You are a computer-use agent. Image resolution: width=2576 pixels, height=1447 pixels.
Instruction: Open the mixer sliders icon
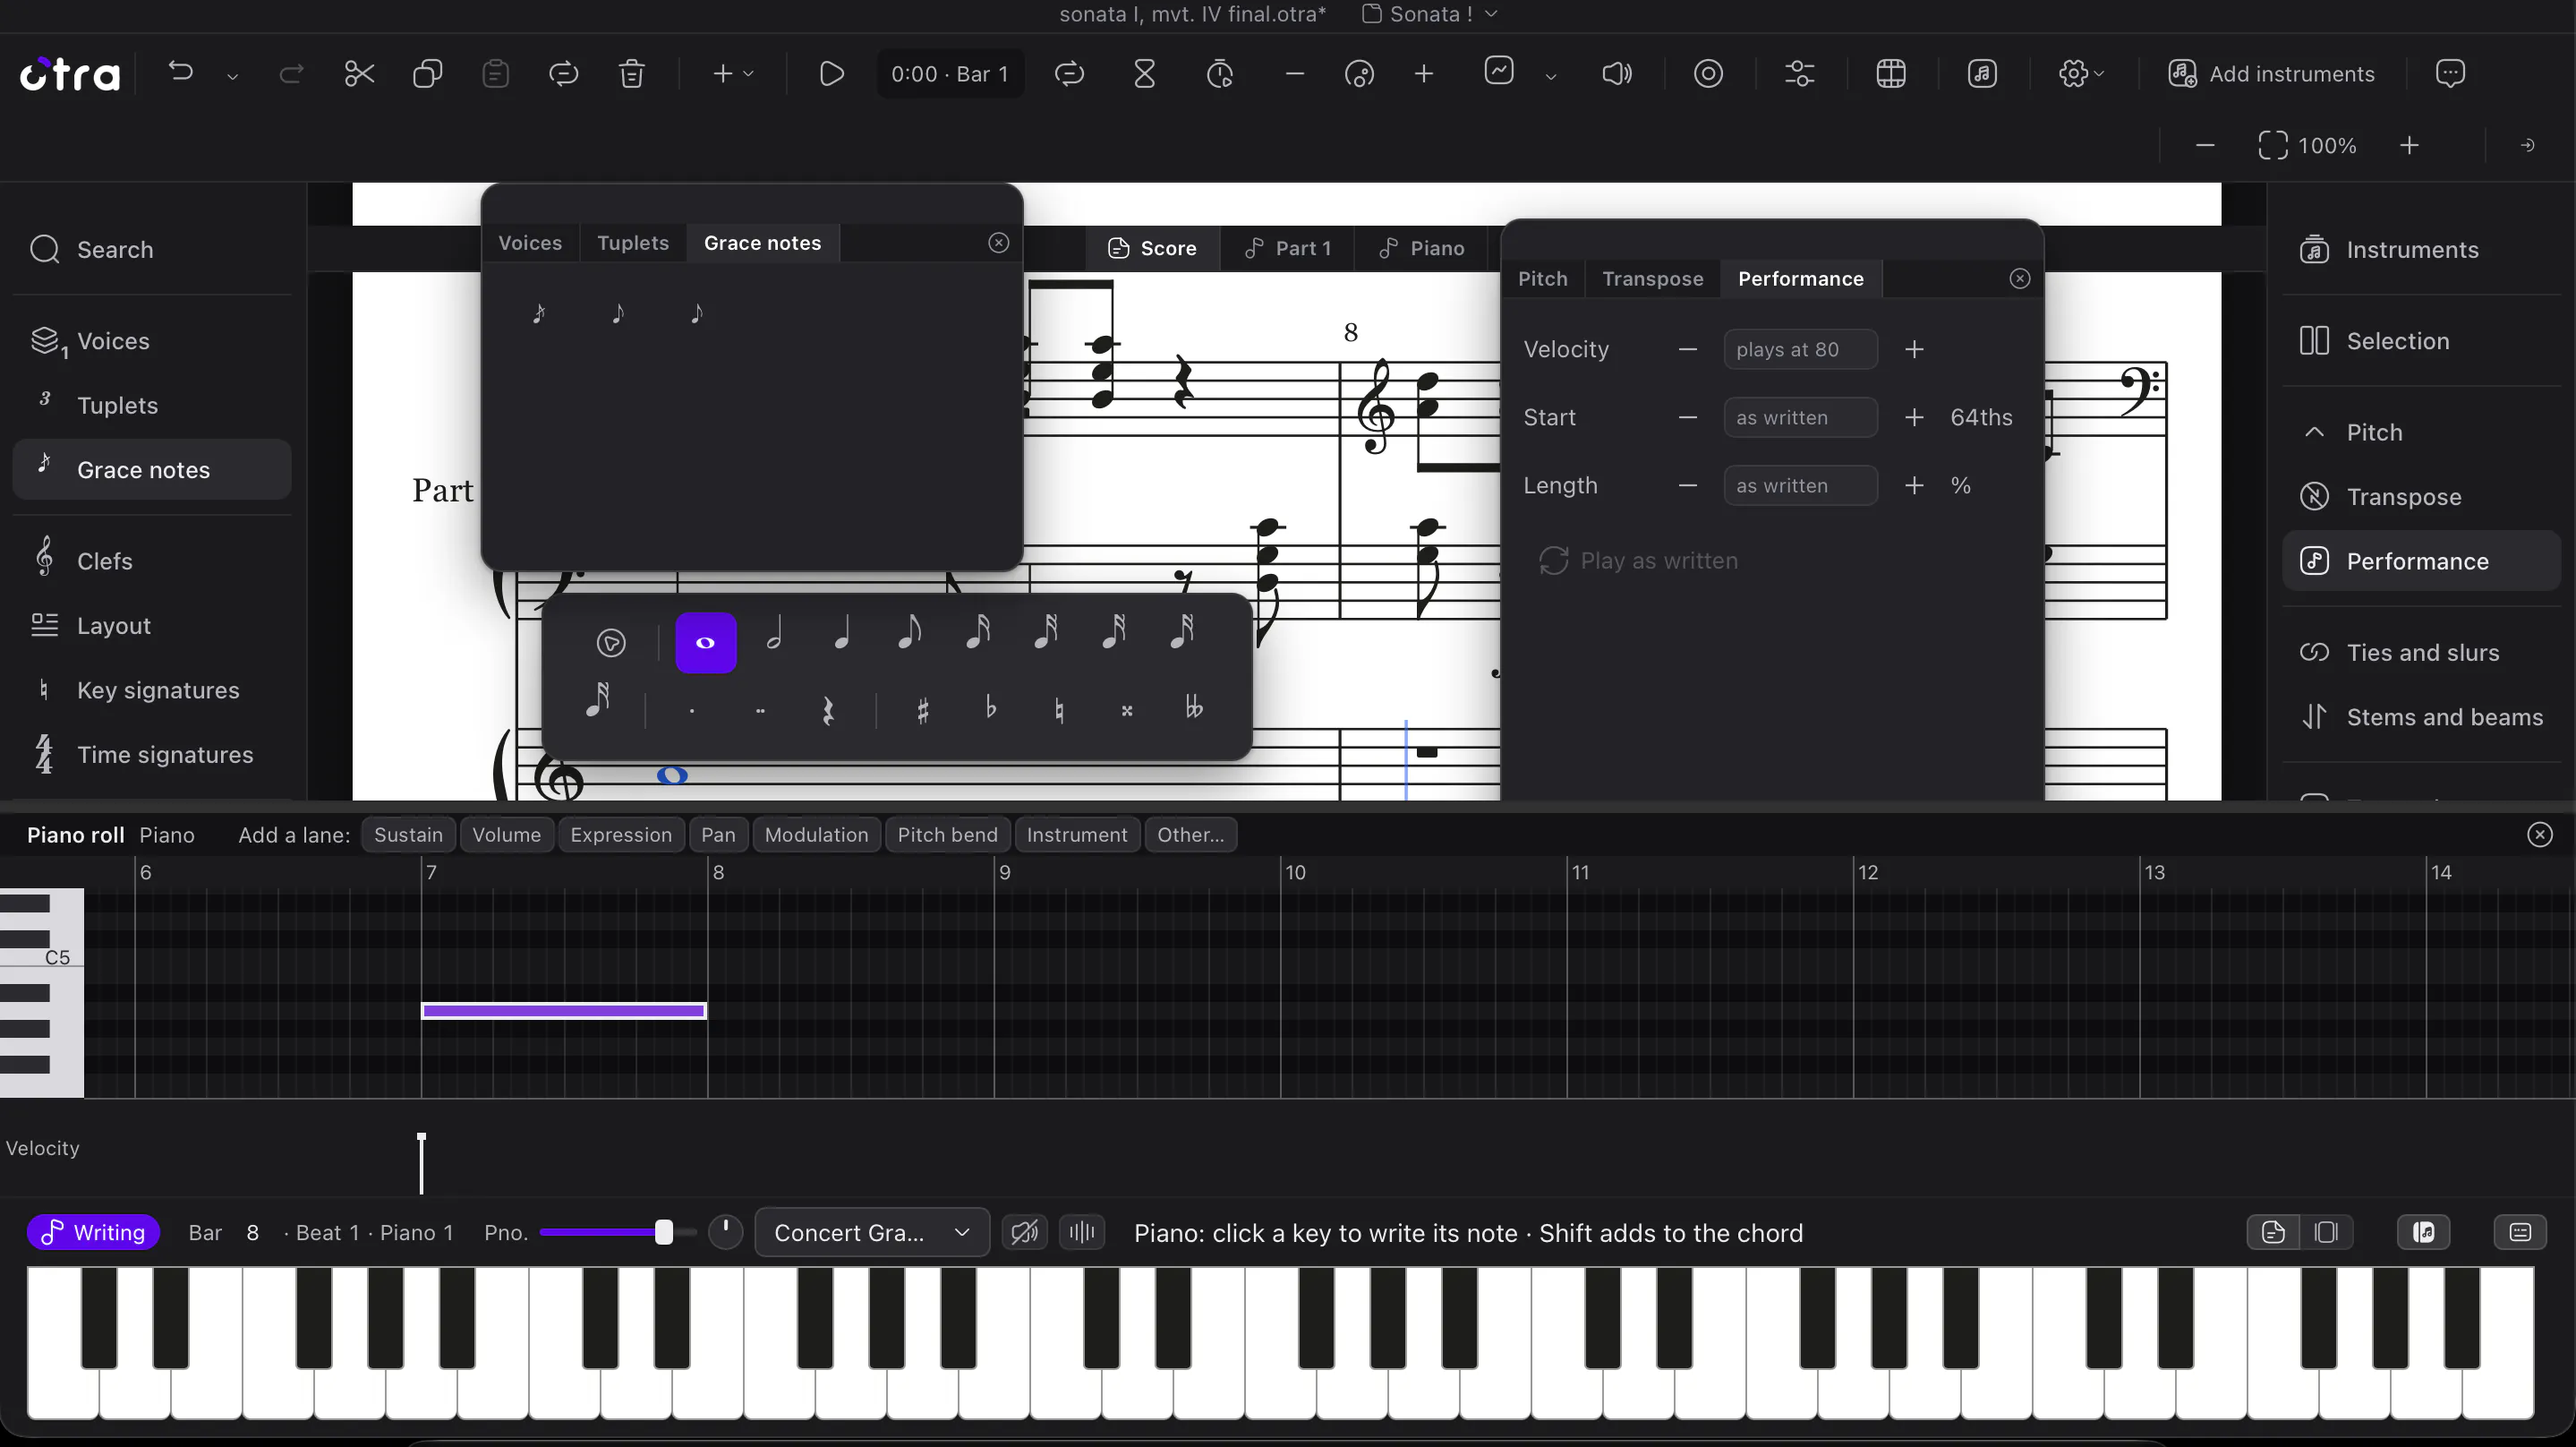(x=1800, y=73)
